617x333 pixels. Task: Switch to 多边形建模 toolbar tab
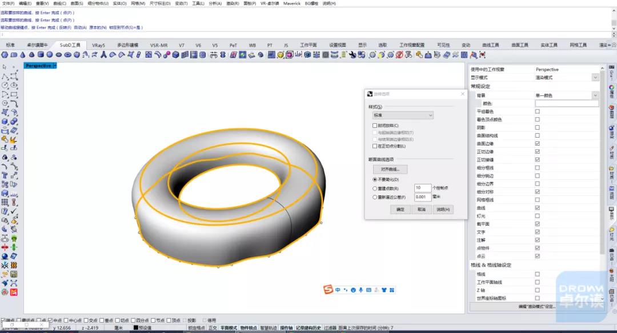click(128, 45)
